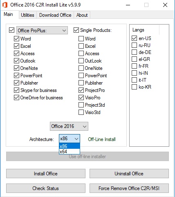This screenshot has width=175, height=197.
Task: Click the Install Office button
Action: (46, 174)
